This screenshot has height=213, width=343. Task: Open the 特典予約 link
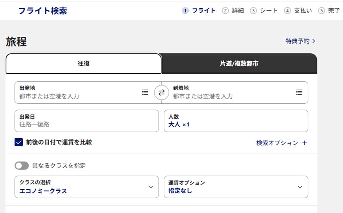tap(300, 41)
